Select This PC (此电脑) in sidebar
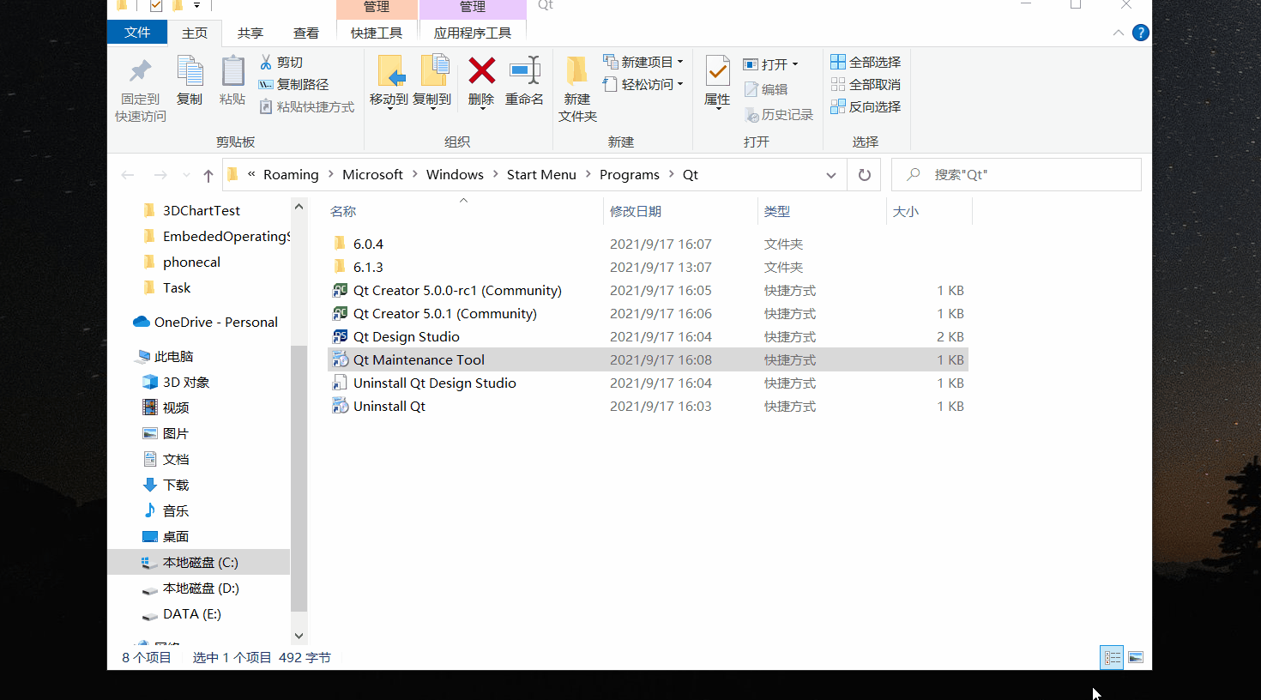The image size is (1261, 700). (166, 356)
